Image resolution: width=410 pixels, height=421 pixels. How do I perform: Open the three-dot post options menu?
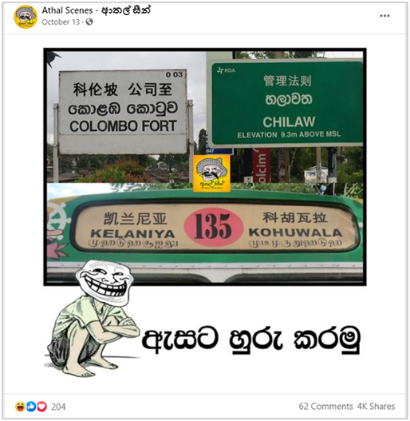click(384, 16)
